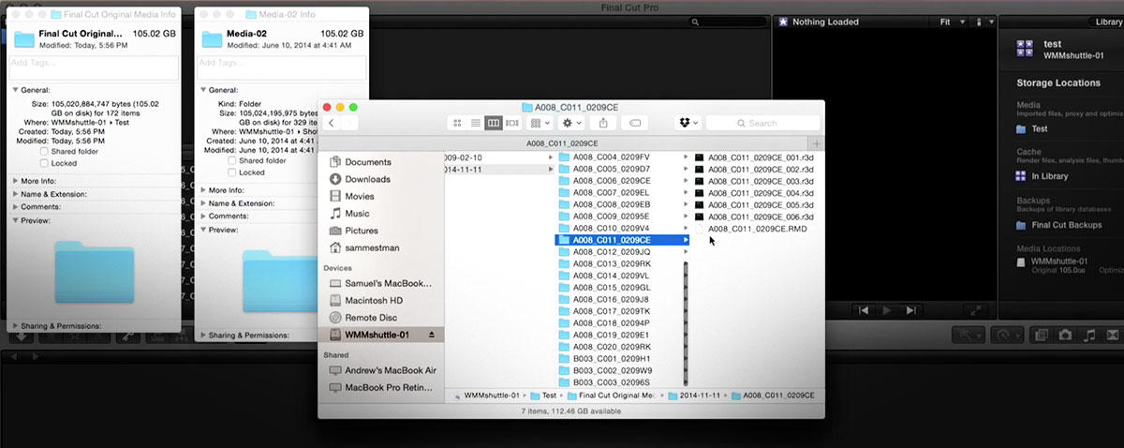1124x448 pixels.
Task: Toggle Locked in Final Cut Original Media Info
Action: point(44,163)
